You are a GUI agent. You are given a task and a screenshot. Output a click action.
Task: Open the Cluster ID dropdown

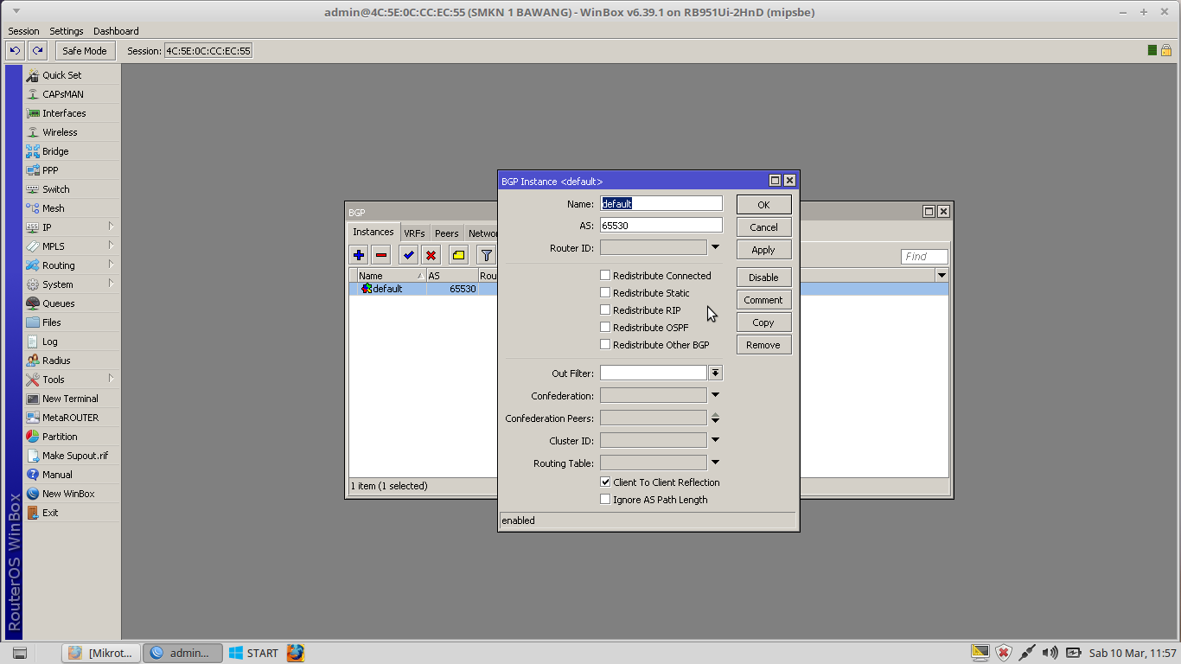tap(715, 440)
